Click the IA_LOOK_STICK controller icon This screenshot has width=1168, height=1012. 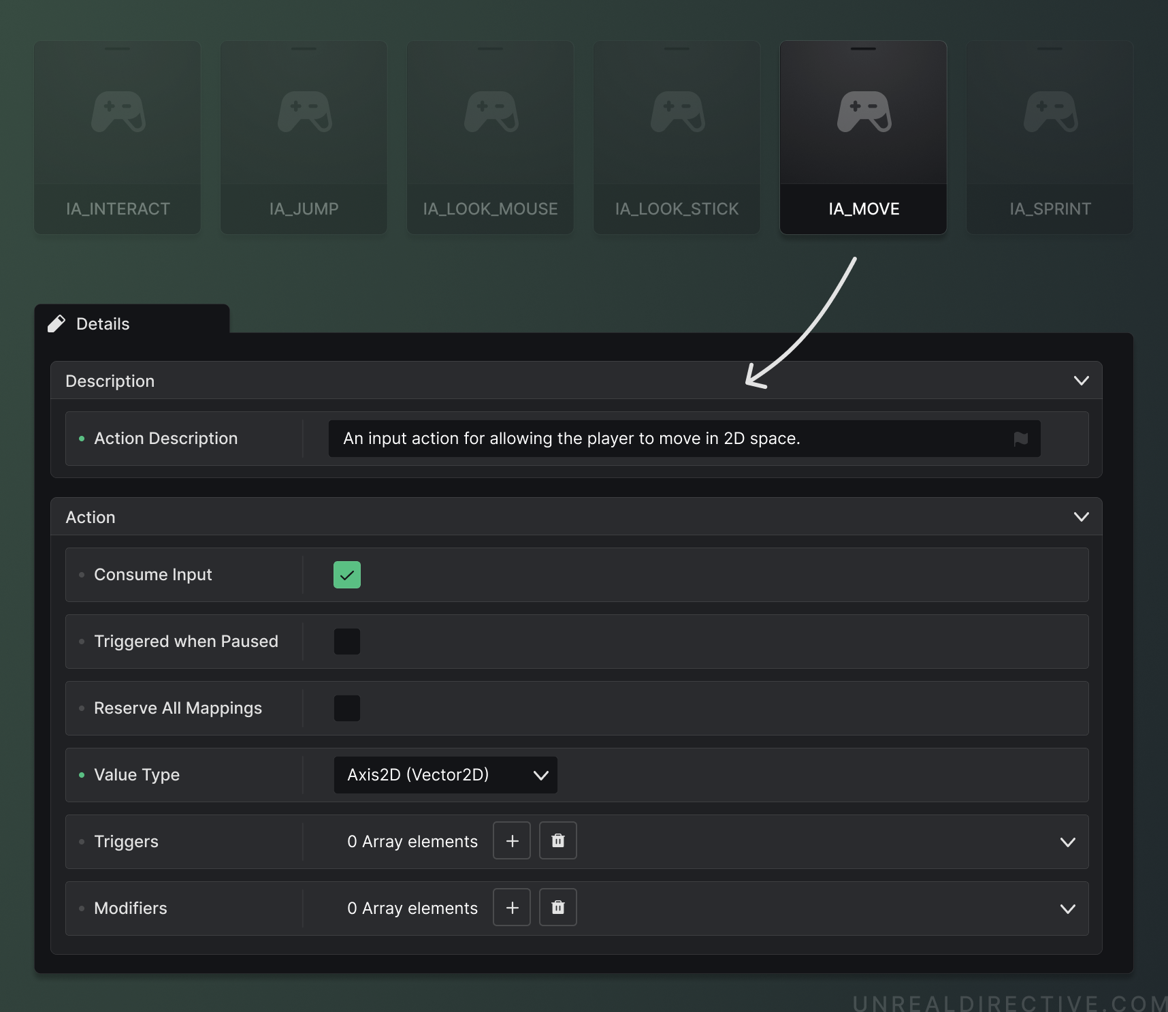(x=677, y=112)
